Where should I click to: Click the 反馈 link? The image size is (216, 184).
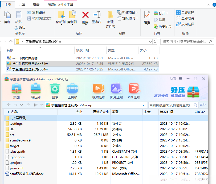tap(173, 78)
